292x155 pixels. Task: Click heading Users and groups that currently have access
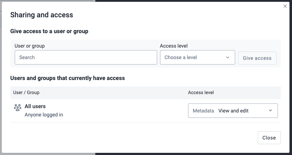click(68, 78)
